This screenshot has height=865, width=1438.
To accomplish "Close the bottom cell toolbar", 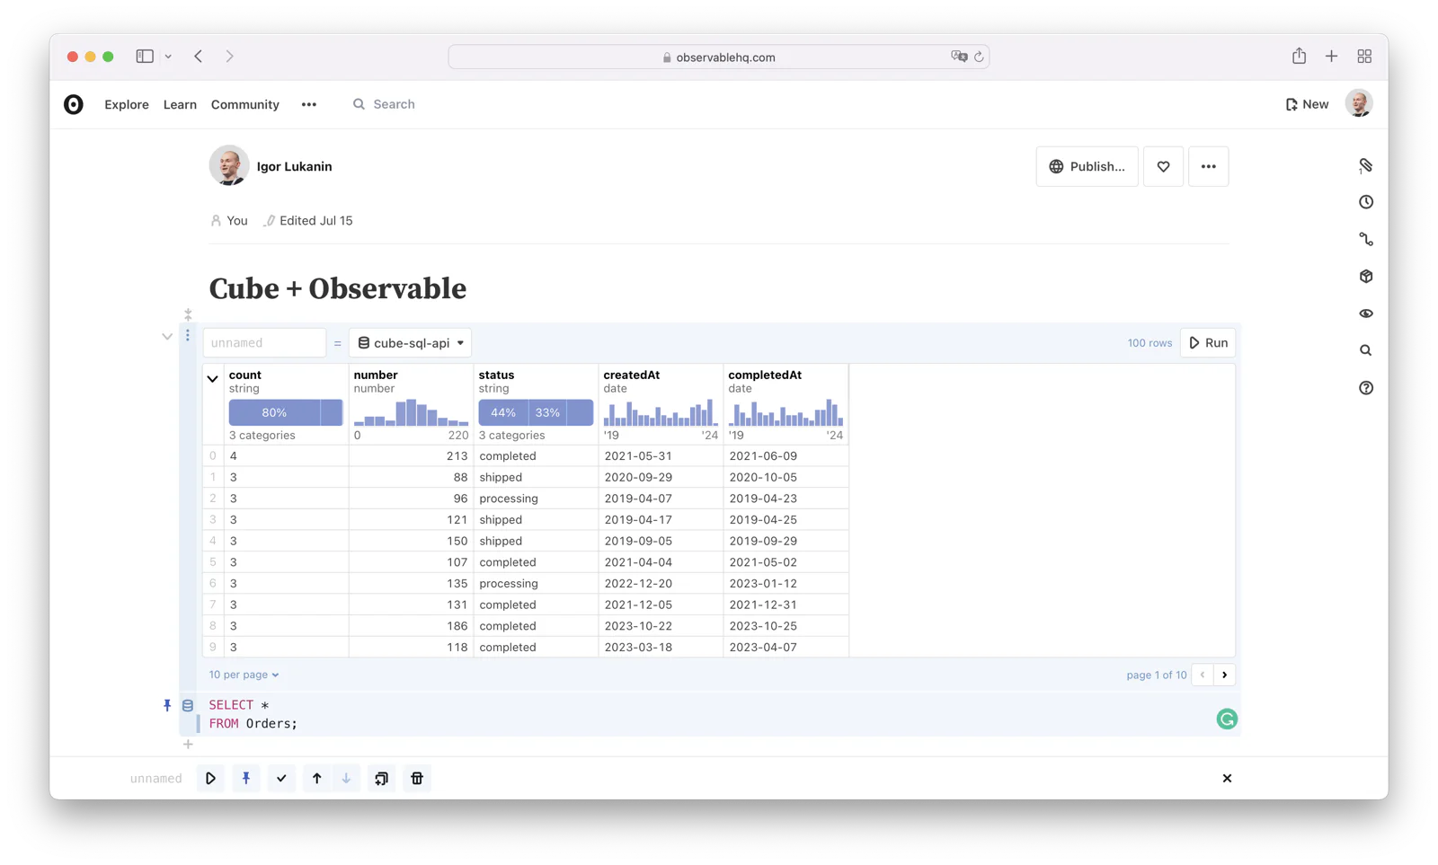I will click(1227, 778).
